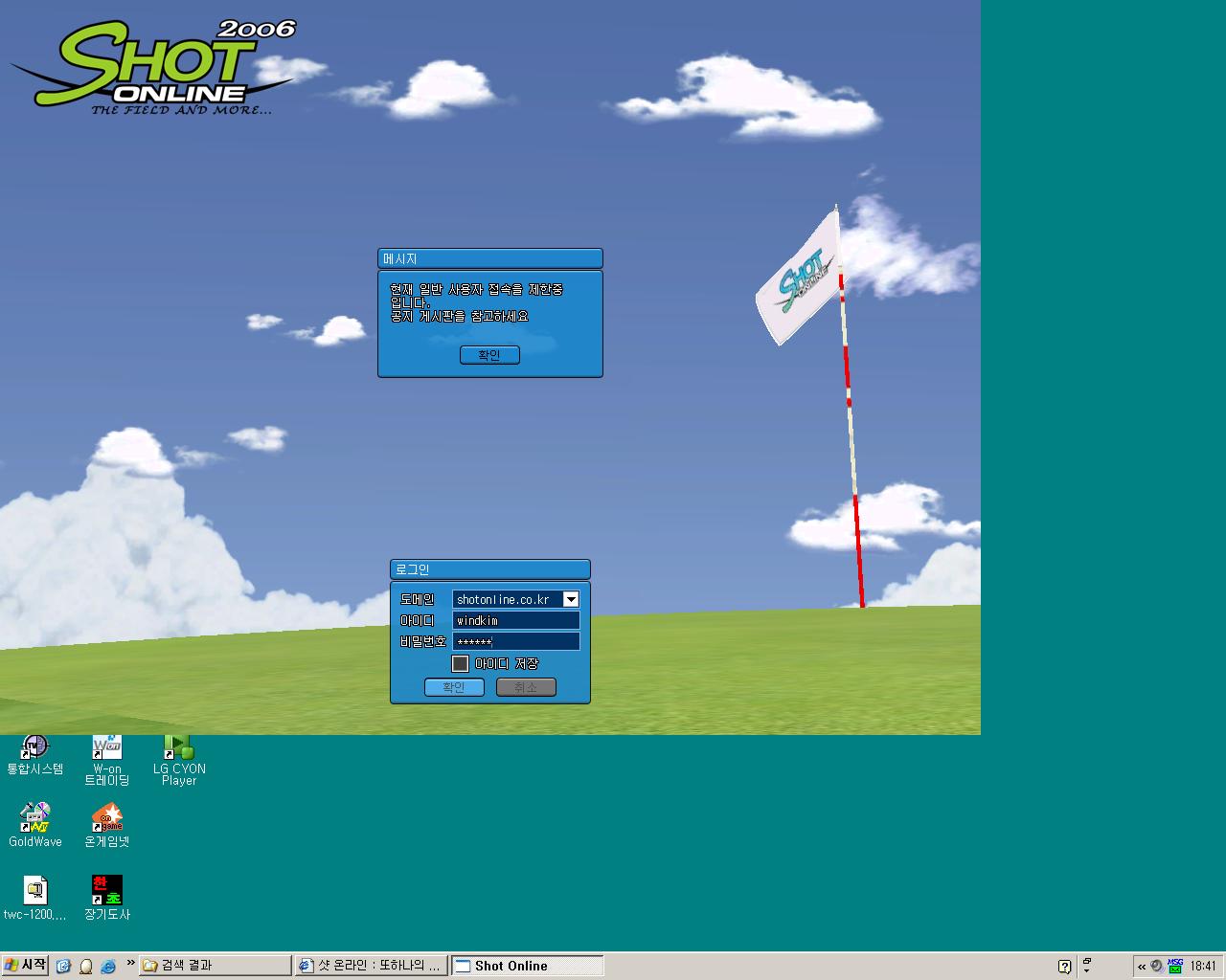Open the 장기도사 game shortcut
The width and height of the screenshot is (1226, 980).
pyautogui.click(x=106, y=898)
